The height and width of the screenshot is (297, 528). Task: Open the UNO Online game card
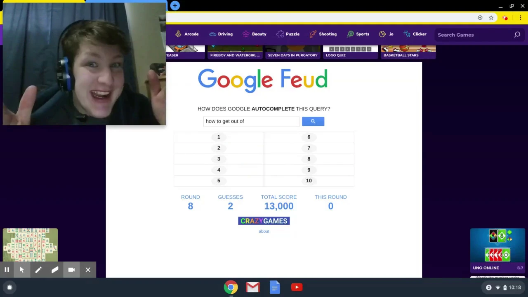click(x=497, y=250)
